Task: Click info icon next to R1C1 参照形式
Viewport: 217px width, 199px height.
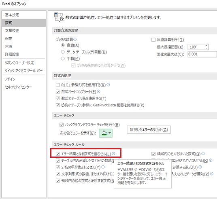Action: point(108,85)
